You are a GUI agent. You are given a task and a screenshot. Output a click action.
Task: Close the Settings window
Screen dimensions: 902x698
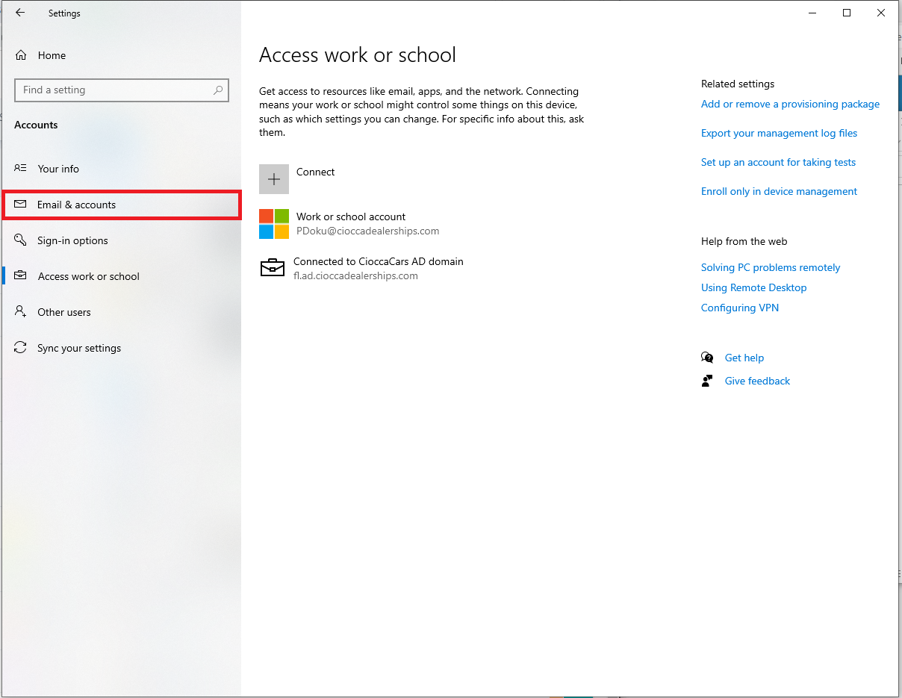click(882, 13)
